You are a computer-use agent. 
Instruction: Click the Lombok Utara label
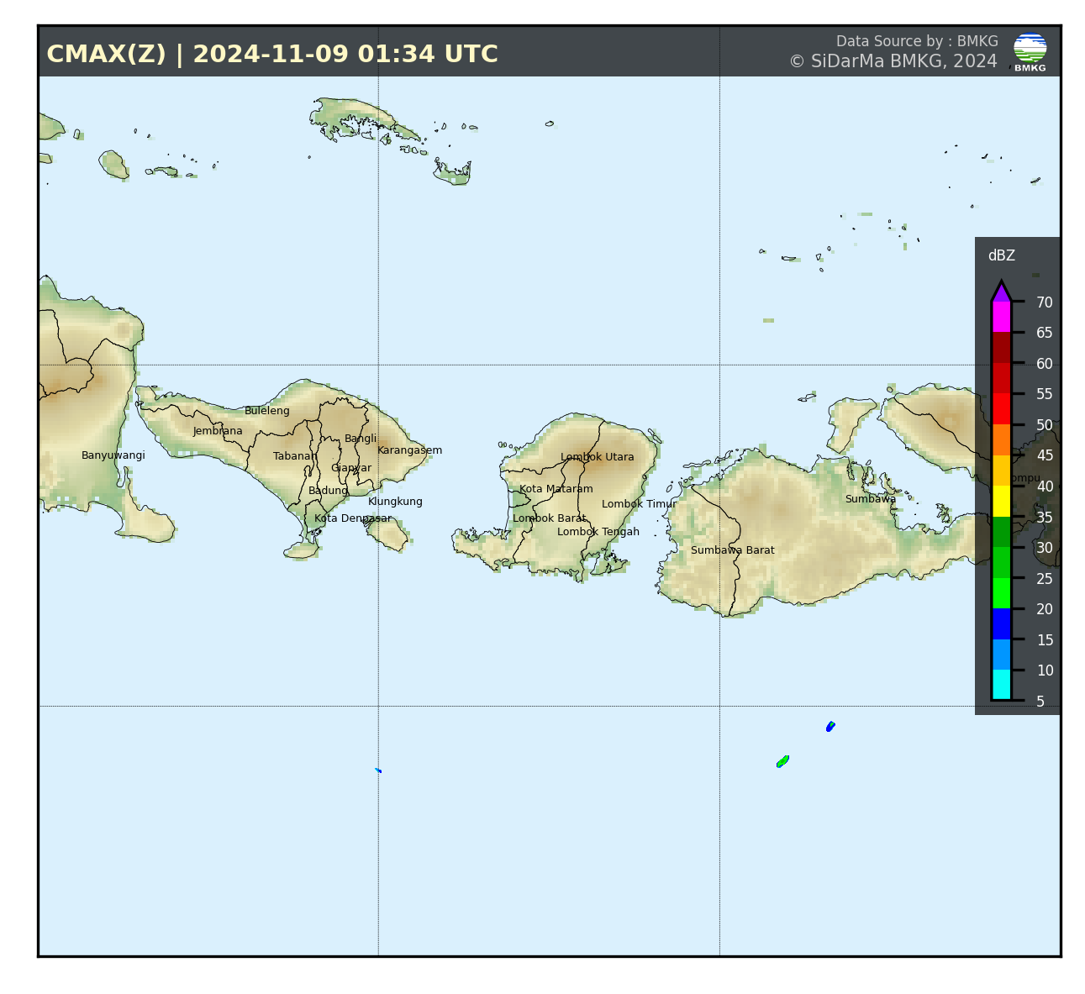598,457
